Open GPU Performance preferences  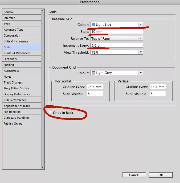[22, 100]
